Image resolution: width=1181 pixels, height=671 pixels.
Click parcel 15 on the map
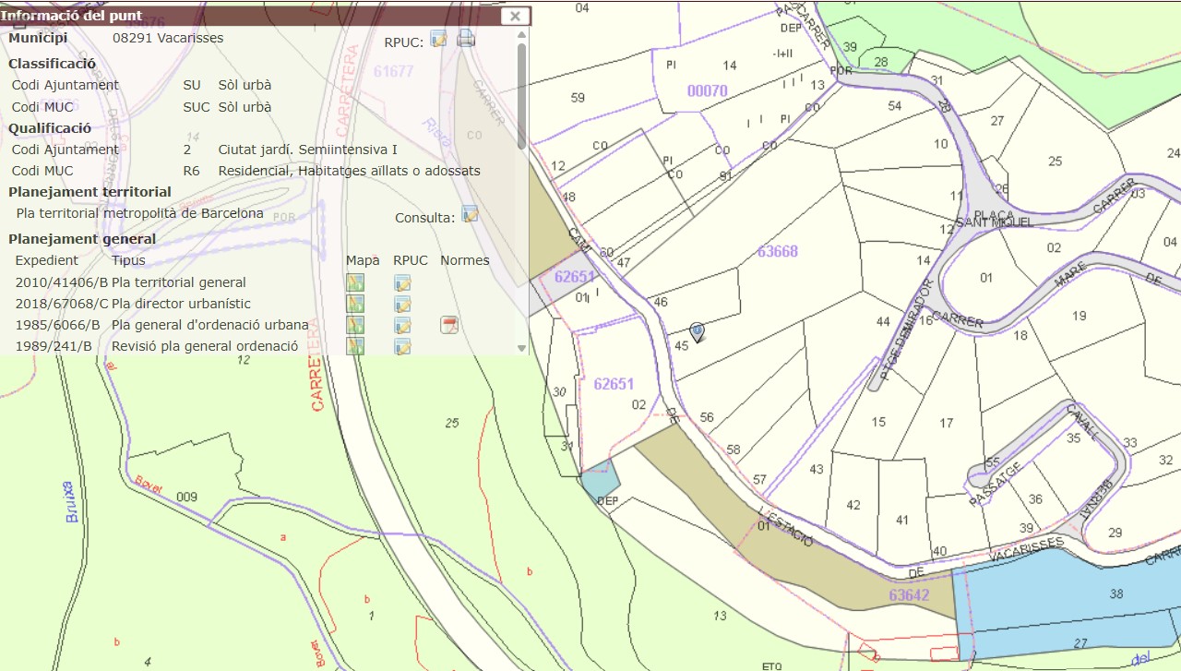(x=878, y=422)
